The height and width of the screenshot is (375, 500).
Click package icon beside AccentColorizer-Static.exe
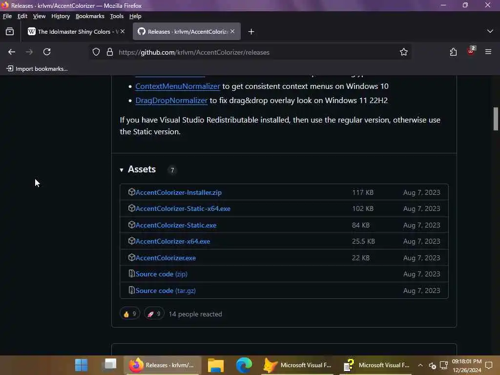click(x=131, y=225)
